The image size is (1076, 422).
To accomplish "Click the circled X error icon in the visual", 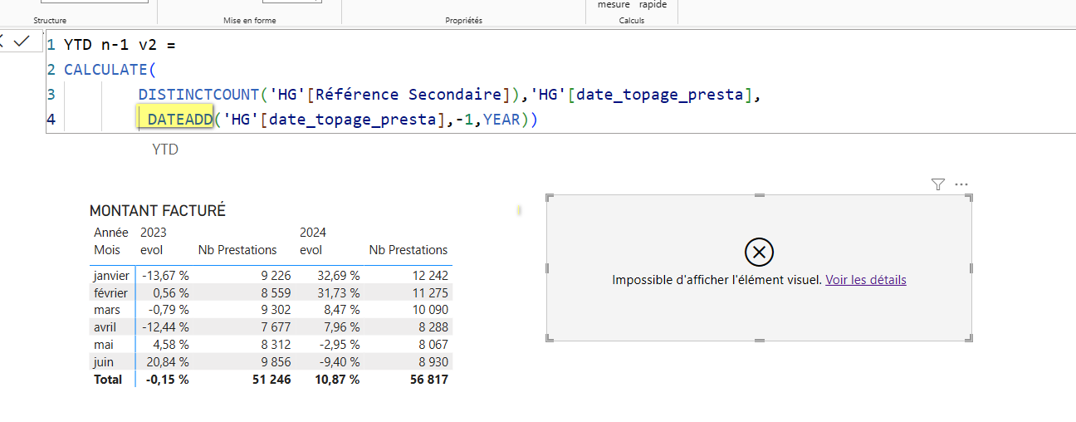I will [759, 251].
